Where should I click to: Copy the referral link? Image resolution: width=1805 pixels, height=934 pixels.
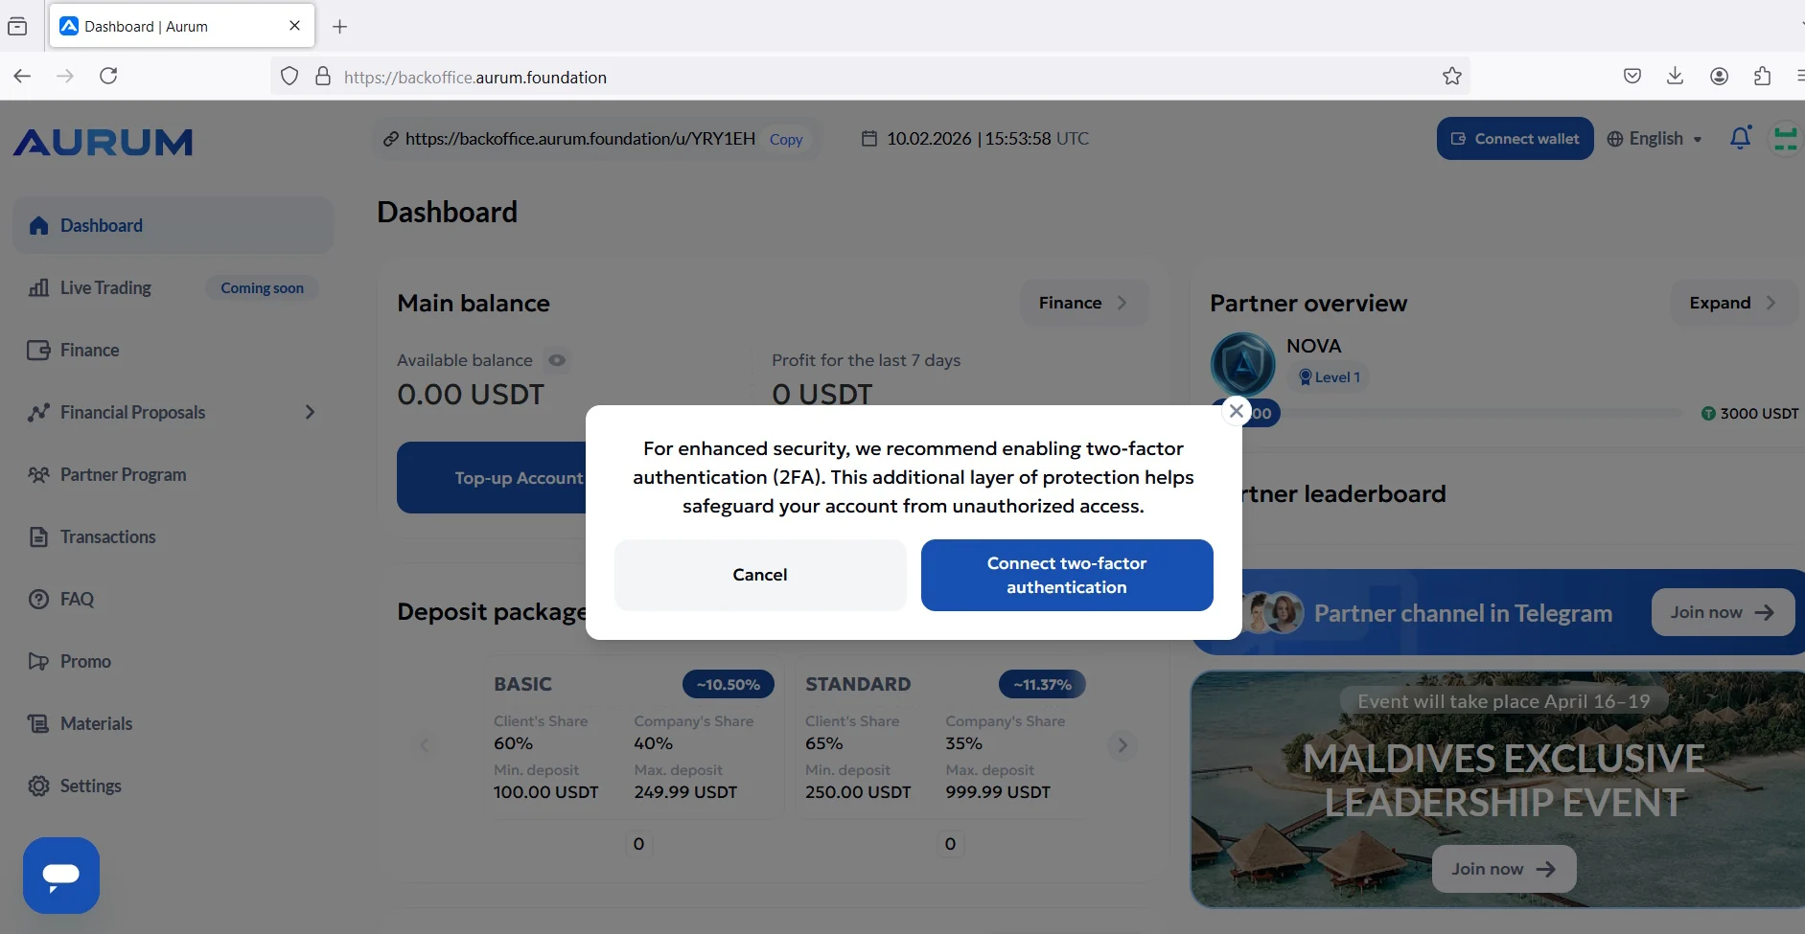coord(786,140)
